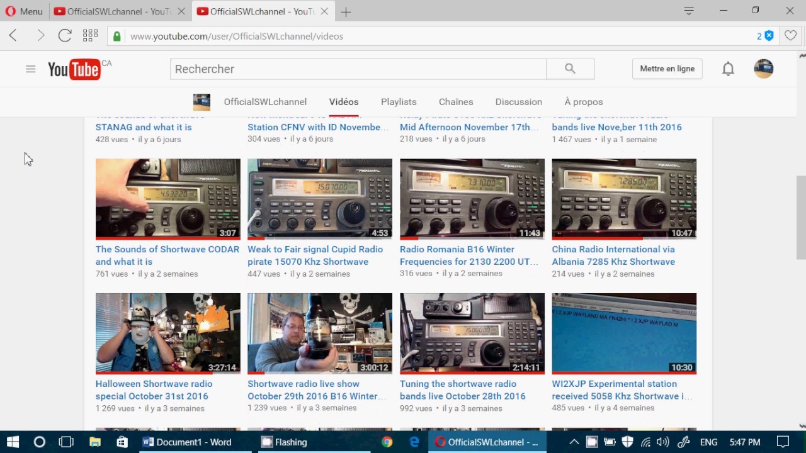Open CODAR video thumbnail
Screen dimensions: 806x453
(x=168, y=199)
